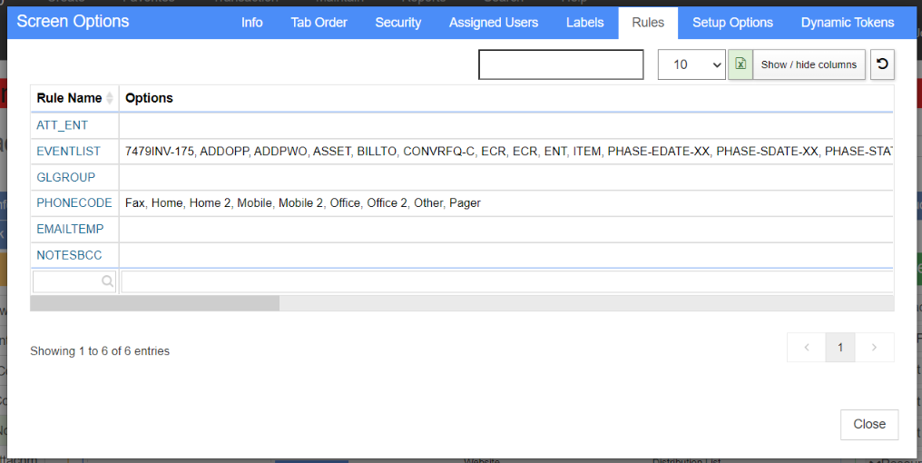Close the Screen Options dialog
This screenshot has height=463, width=922.
(x=869, y=424)
